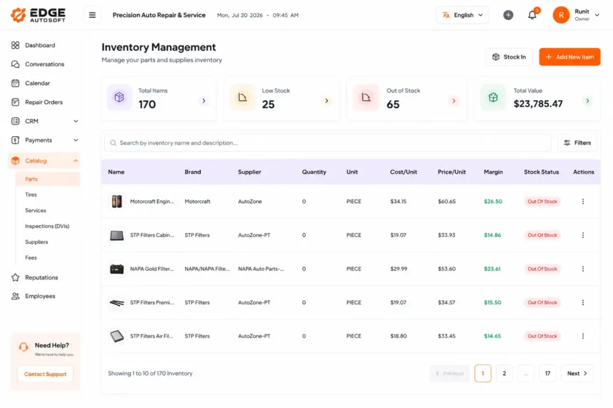Image resolution: width=613 pixels, height=408 pixels.
Task: Expand the Payments menu chevron
Action: pyautogui.click(x=76, y=140)
